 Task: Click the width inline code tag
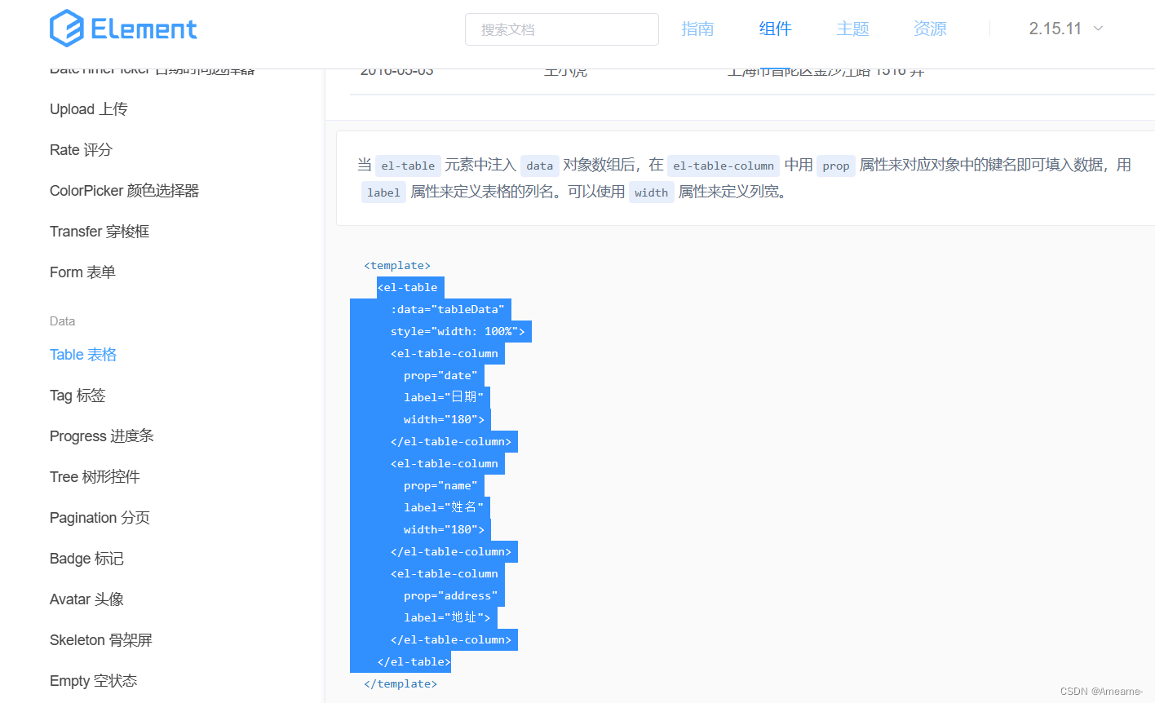[651, 192]
